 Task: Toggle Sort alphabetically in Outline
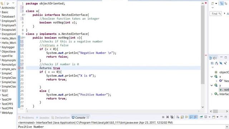[216, 63]
